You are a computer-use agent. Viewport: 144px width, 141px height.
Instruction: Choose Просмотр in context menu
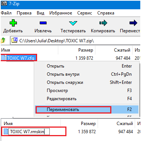tap(86, 91)
